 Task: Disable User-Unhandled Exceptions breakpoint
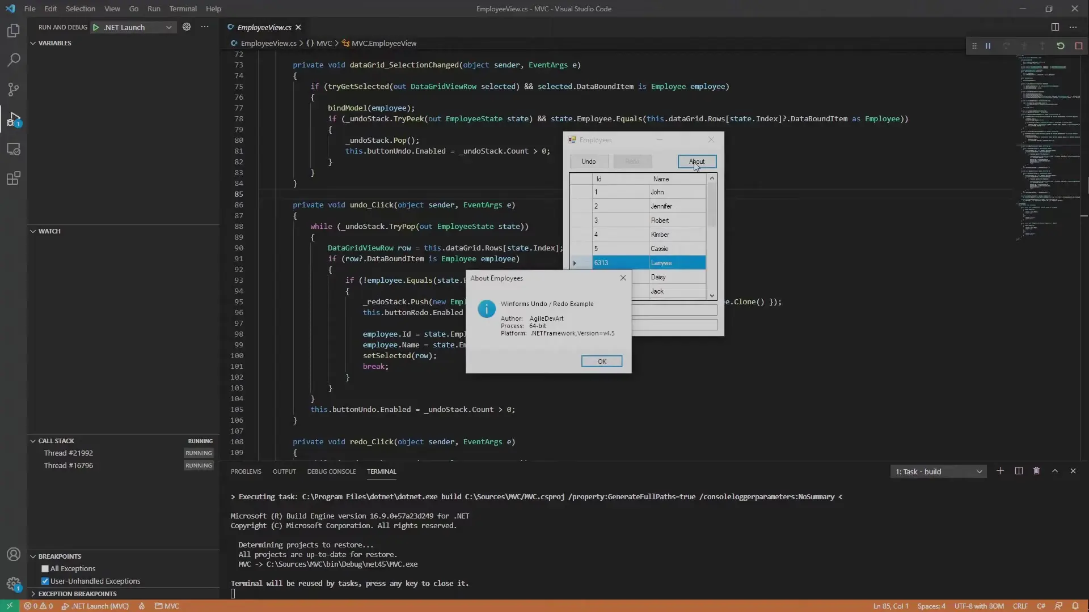pyautogui.click(x=45, y=581)
